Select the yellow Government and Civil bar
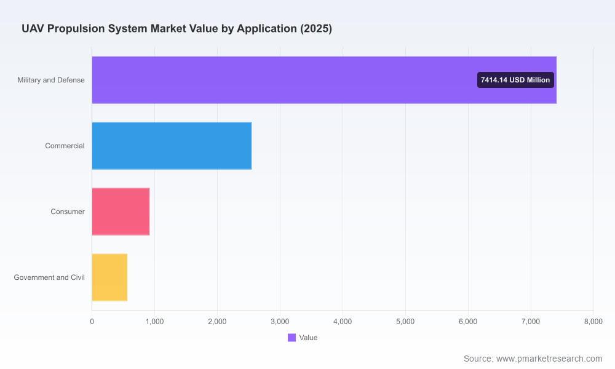Viewport: 615px width, 369px height. coord(110,277)
